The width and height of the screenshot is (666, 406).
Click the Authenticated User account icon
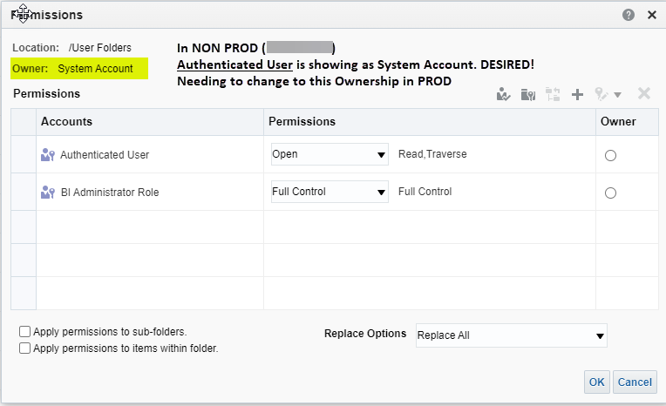click(48, 154)
